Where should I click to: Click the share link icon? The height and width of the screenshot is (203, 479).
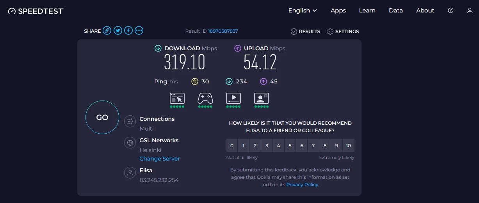[x=107, y=31]
